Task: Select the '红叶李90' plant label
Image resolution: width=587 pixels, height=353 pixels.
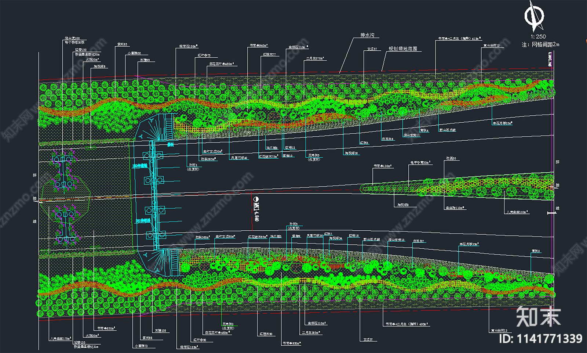Action: pyautogui.click(x=200, y=340)
